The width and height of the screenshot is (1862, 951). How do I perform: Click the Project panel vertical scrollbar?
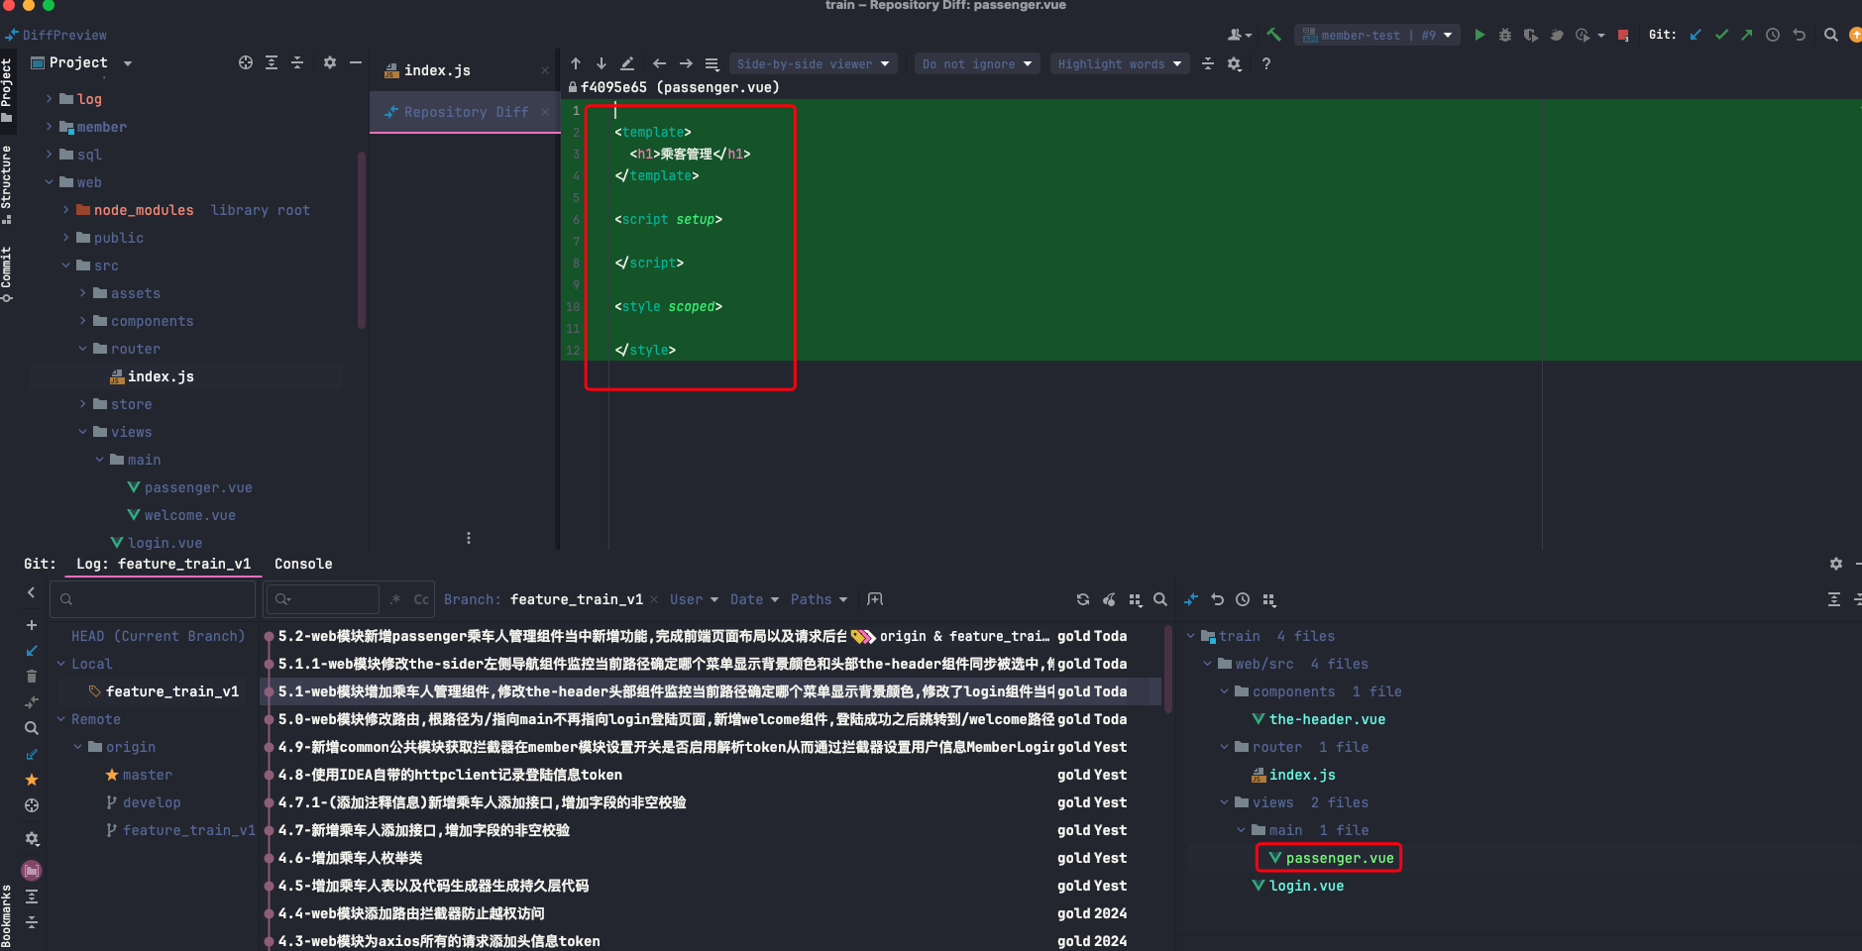pyautogui.click(x=362, y=238)
